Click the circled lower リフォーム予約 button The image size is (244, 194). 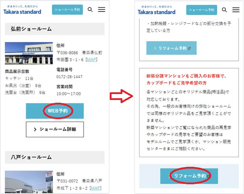point(189,176)
